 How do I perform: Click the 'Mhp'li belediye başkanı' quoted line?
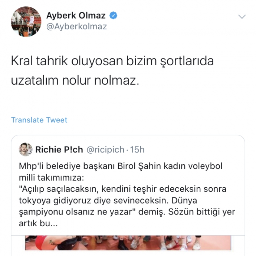click(x=121, y=166)
